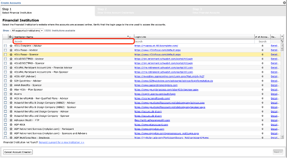Star the Adhesion Wealth - FTP row
287x158 pixels.
[11, 120]
